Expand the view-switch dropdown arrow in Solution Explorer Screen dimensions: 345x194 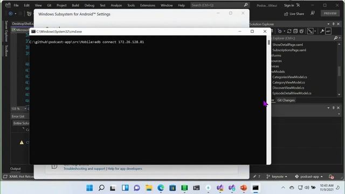pos(315,31)
